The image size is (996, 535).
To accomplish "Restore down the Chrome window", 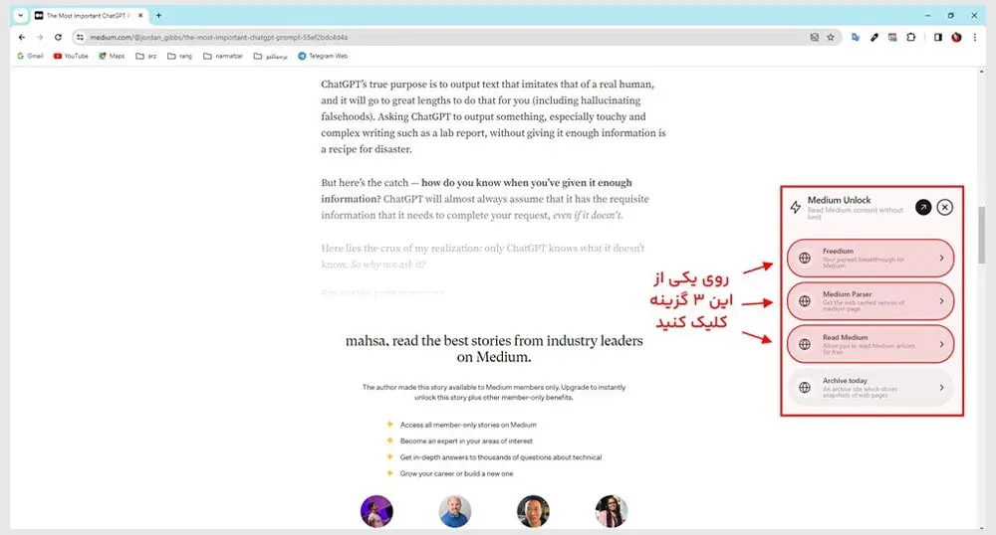I will pyautogui.click(x=951, y=15).
